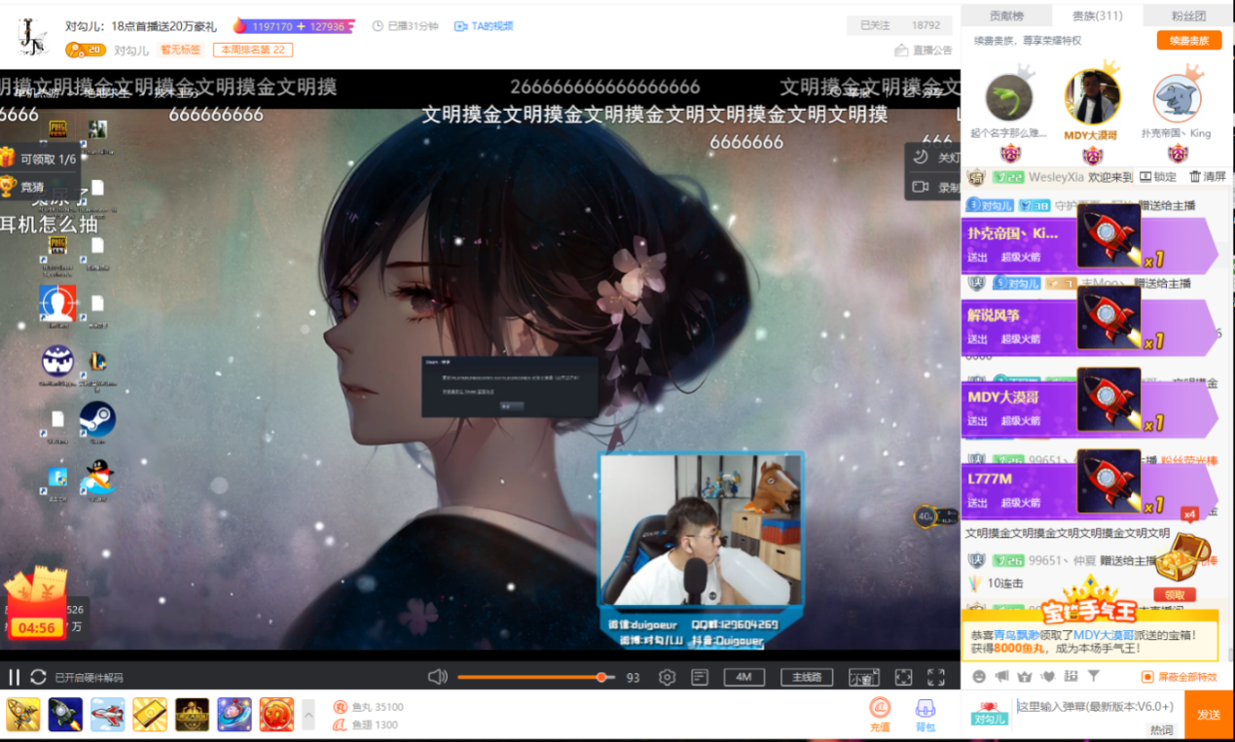Pause the live stream video
Screen dimensions: 1235x742
[15, 677]
